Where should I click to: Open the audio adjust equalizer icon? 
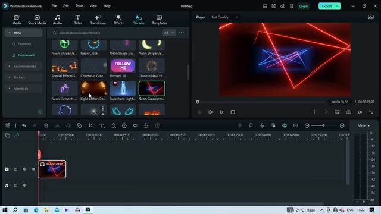coord(146,125)
